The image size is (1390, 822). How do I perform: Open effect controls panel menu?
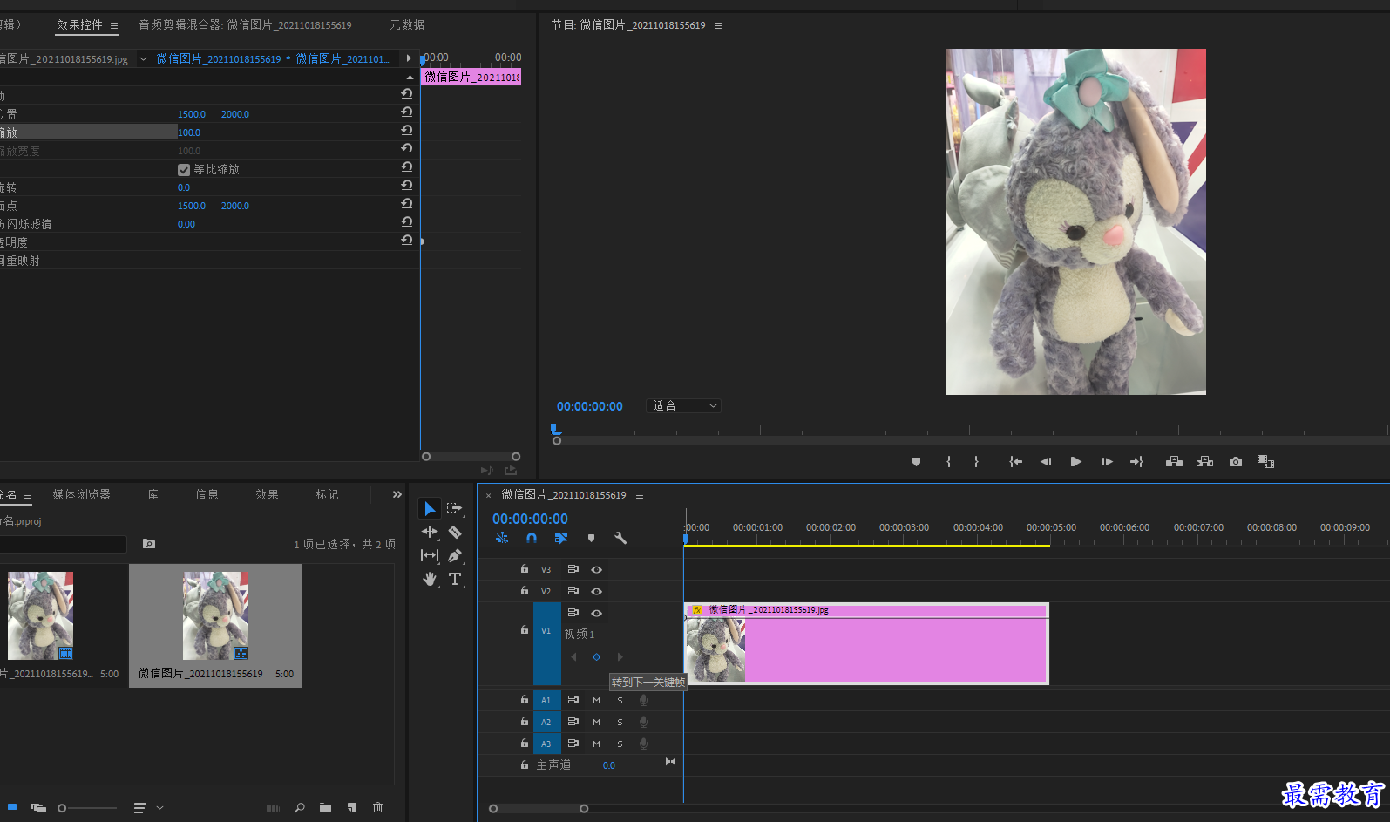114,26
